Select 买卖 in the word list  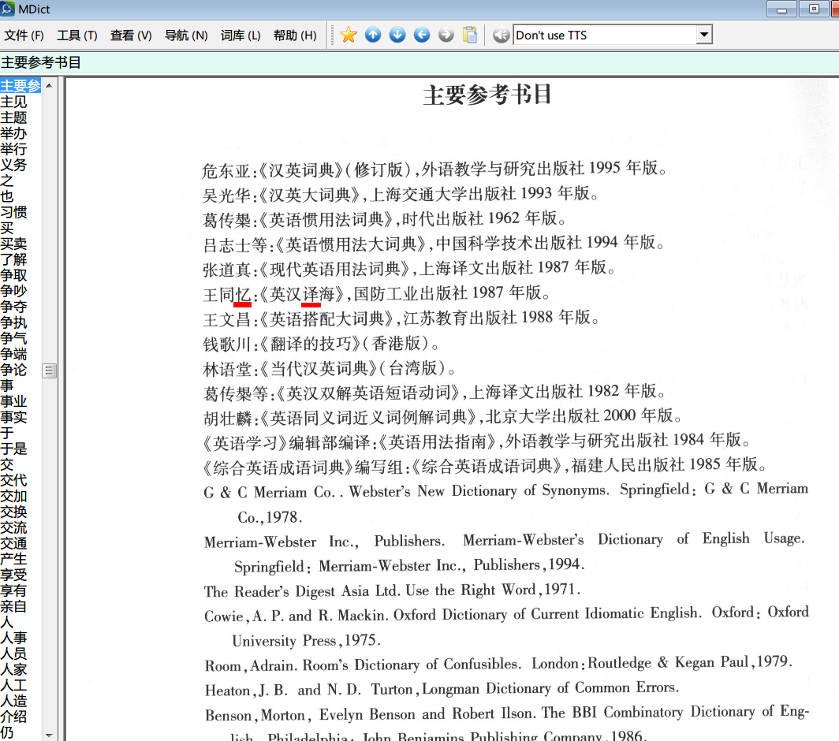click(x=13, y=244)
